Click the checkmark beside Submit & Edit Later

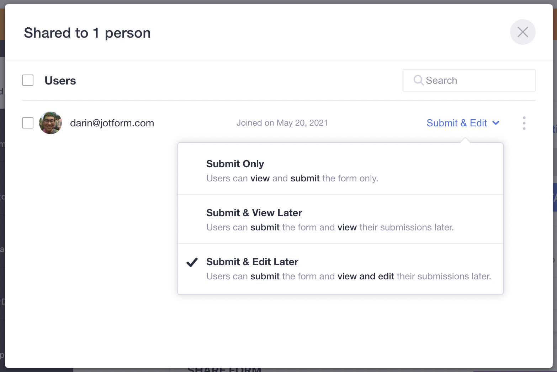pyautogui.click(x=192, y=262)
